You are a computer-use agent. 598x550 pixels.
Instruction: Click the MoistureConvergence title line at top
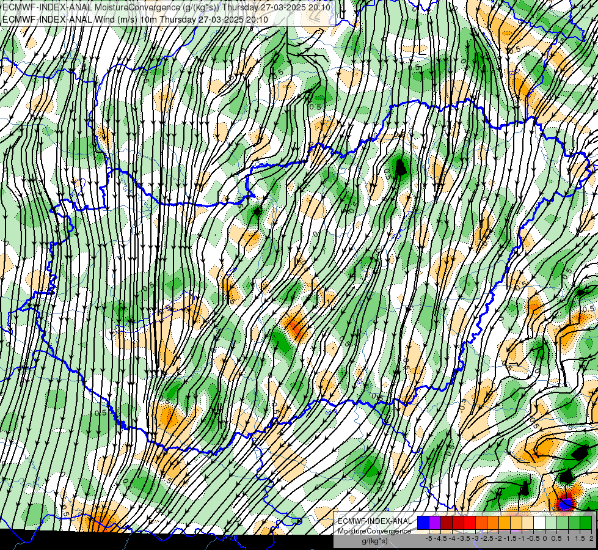pos(166,7)
